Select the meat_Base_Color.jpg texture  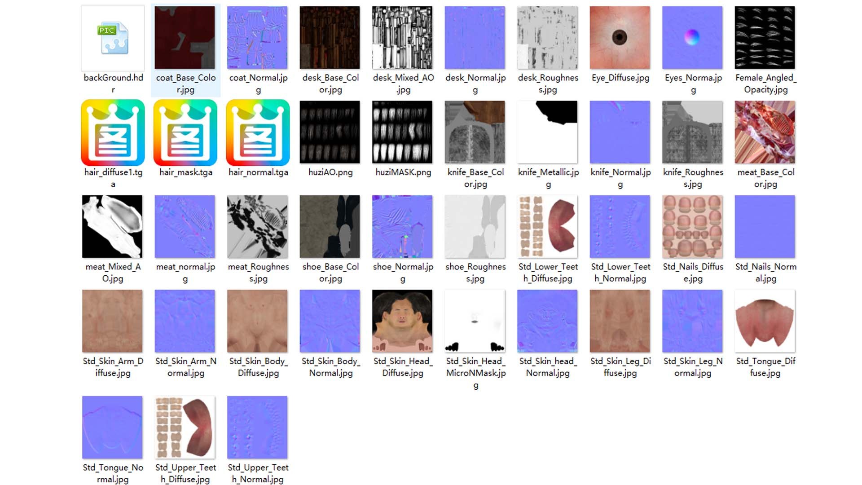click(765, 132)
